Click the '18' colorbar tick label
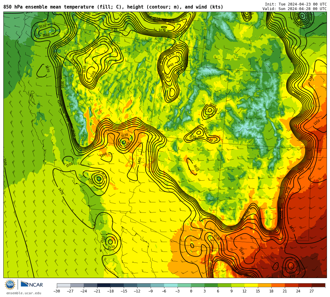The width and height of the screenshot is (330, 297). click(272, 291)
